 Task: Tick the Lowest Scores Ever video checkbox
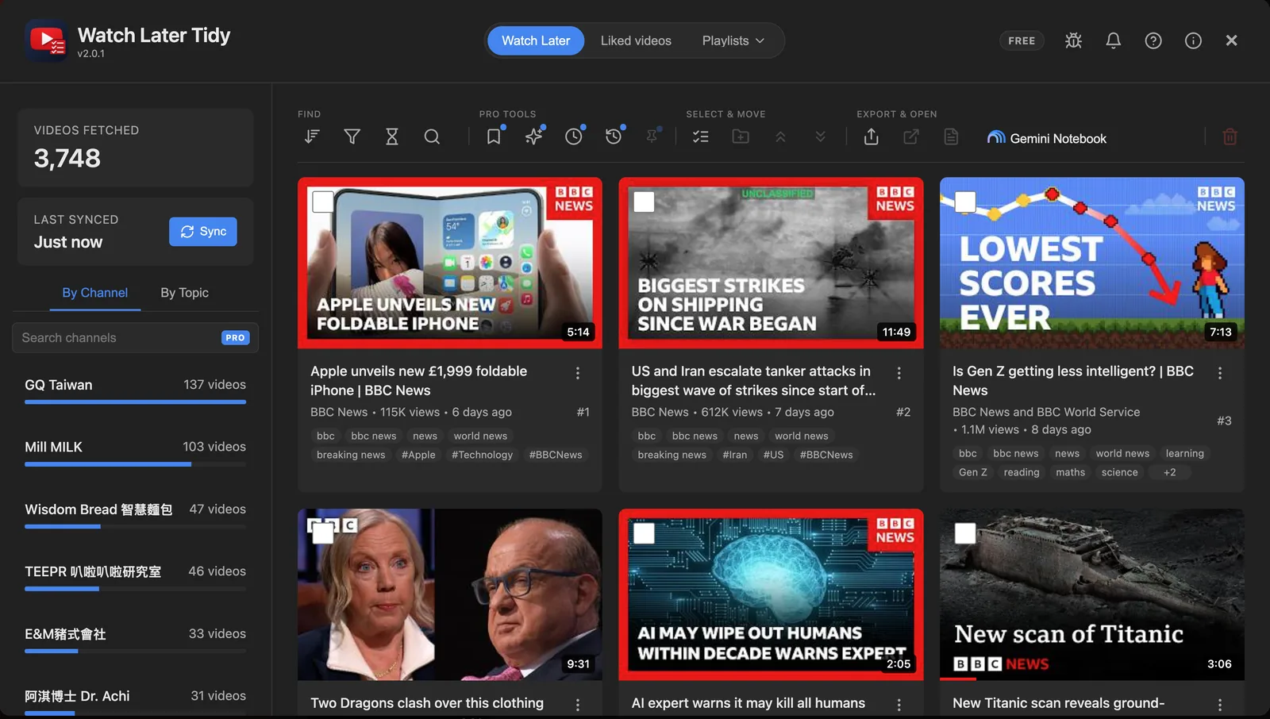[x=965, y=202]
